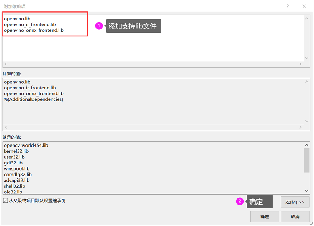Close the 附加依赖项 dialog

coord(304,6)
